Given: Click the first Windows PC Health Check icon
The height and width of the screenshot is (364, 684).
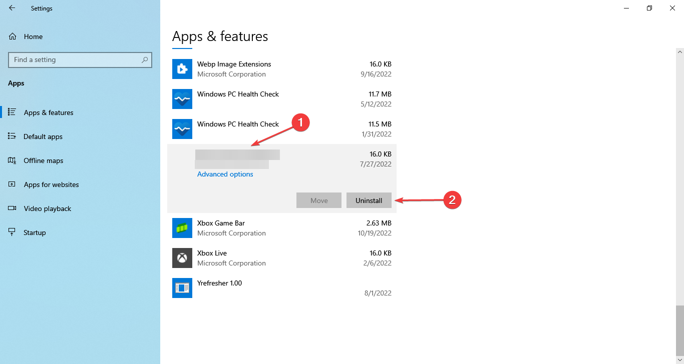Looking at the screenshot, I should click(x=182, y=99).
